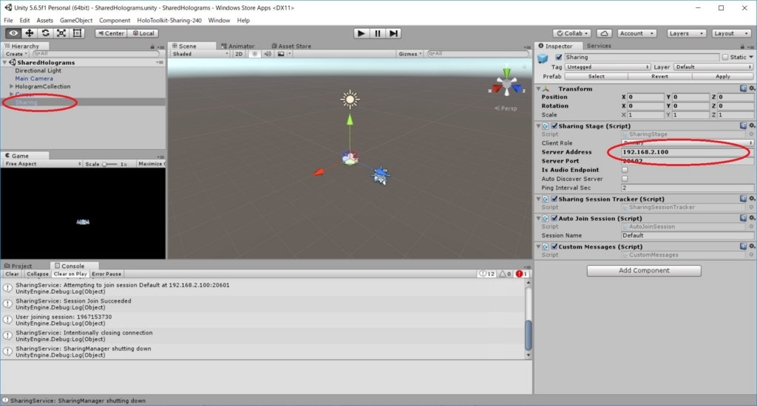Open the Layers toolbar dropdown
Screen dimensions: 757x406
tap(685, 33)
